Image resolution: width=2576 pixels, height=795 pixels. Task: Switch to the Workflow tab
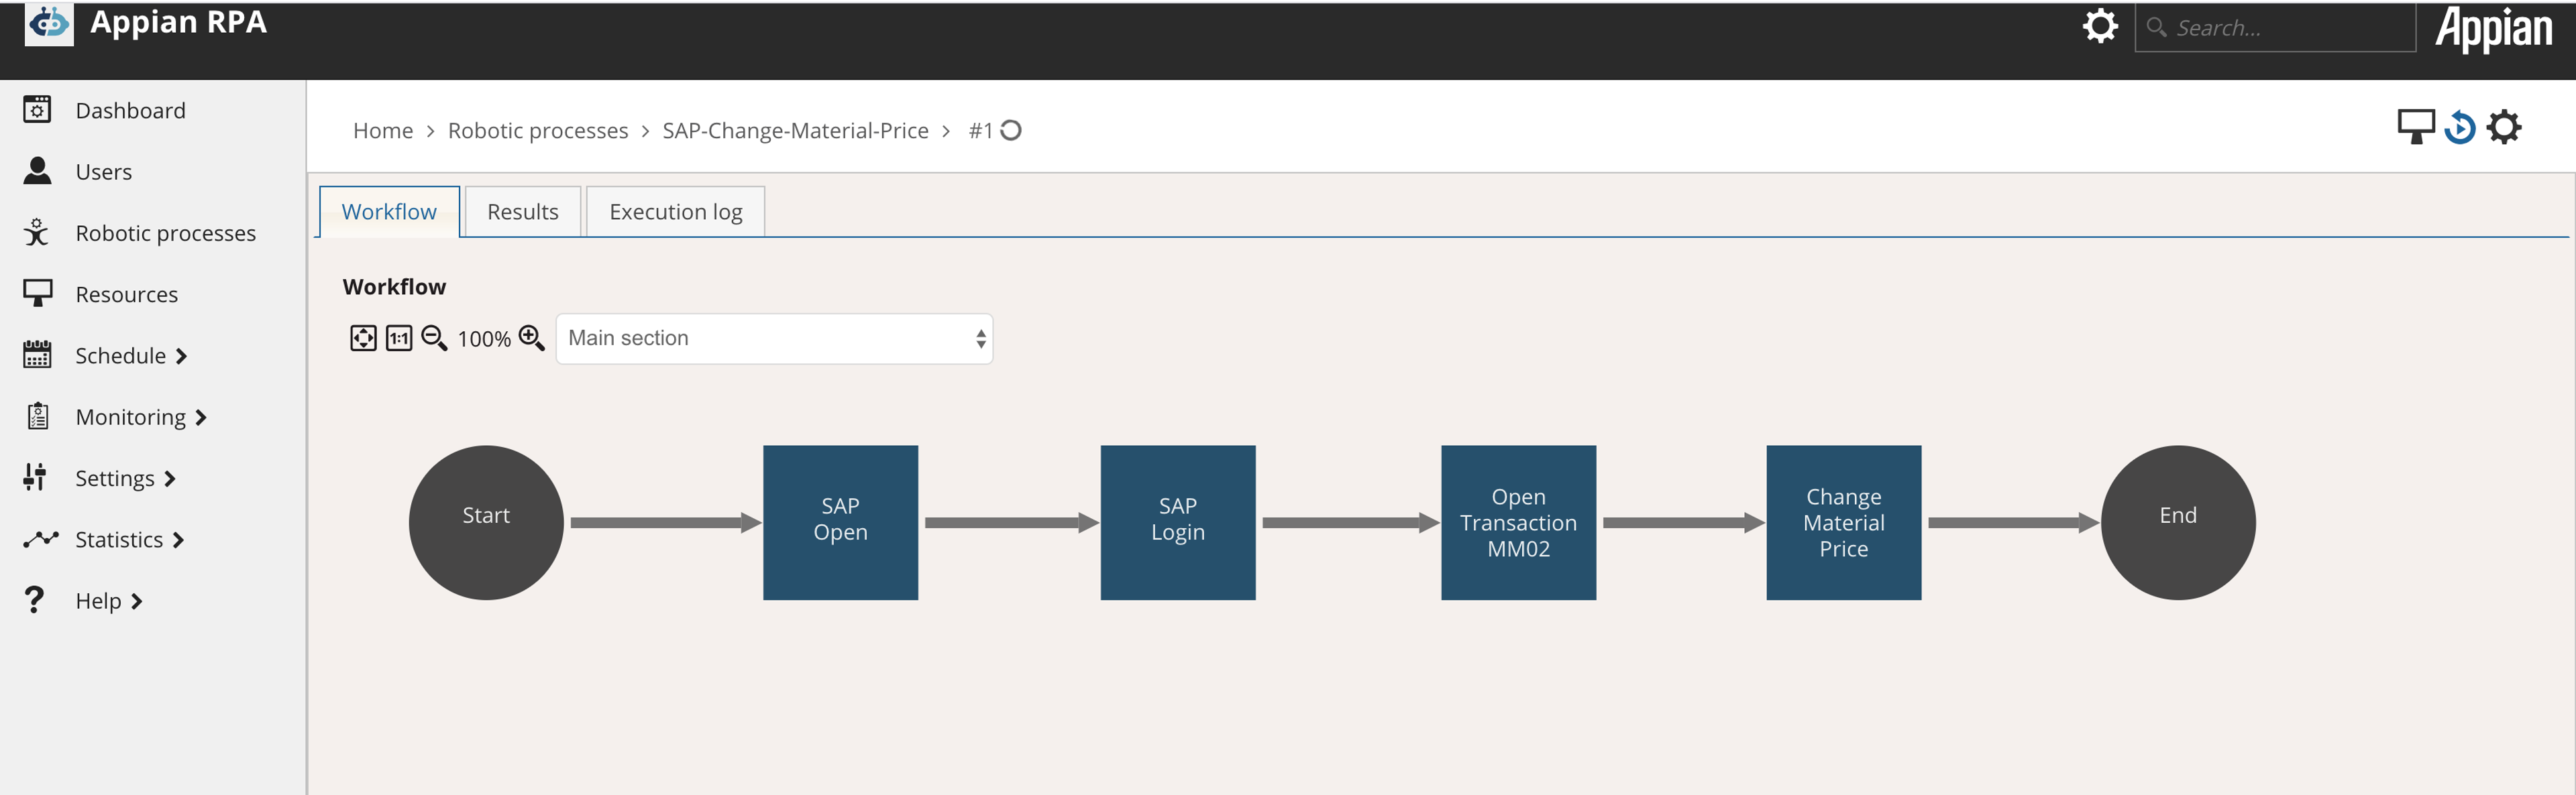pos(389,212)
